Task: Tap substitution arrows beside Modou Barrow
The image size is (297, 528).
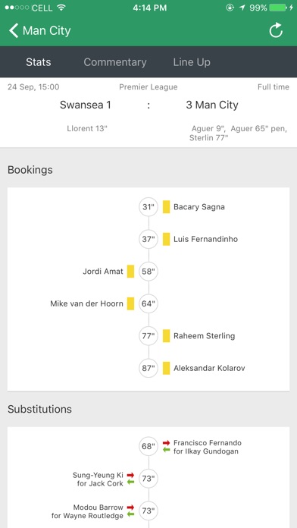Action: click(131, 511)
